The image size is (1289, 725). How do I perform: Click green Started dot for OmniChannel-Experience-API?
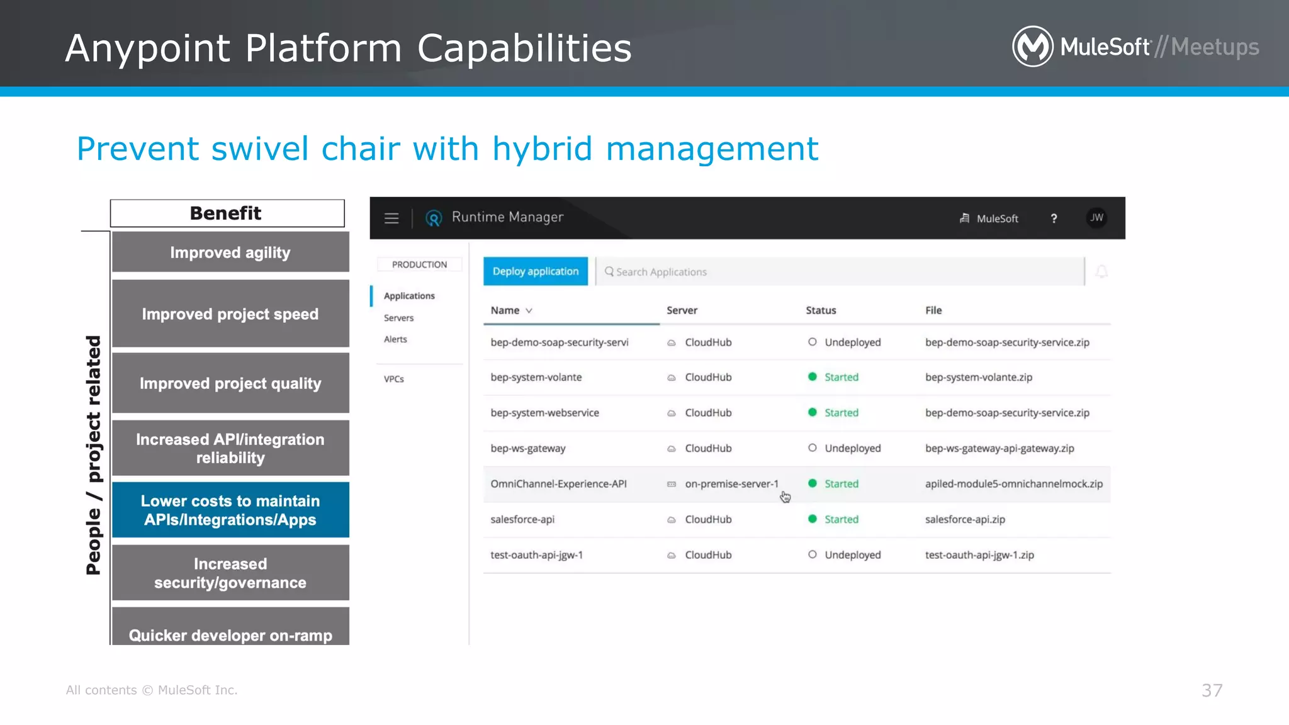point(813,483)
